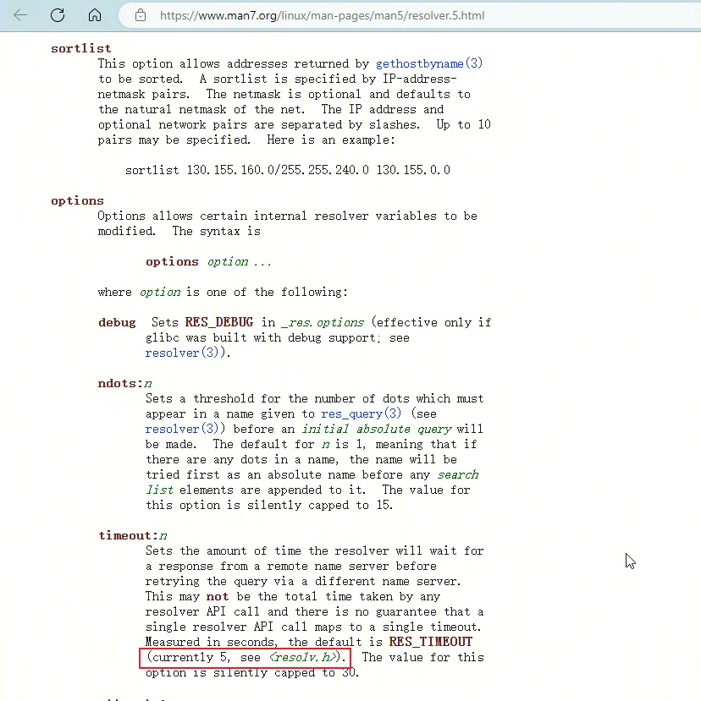Go to the browser home page icon
This screenshot has height=701, width=701.
pos(95,15)
